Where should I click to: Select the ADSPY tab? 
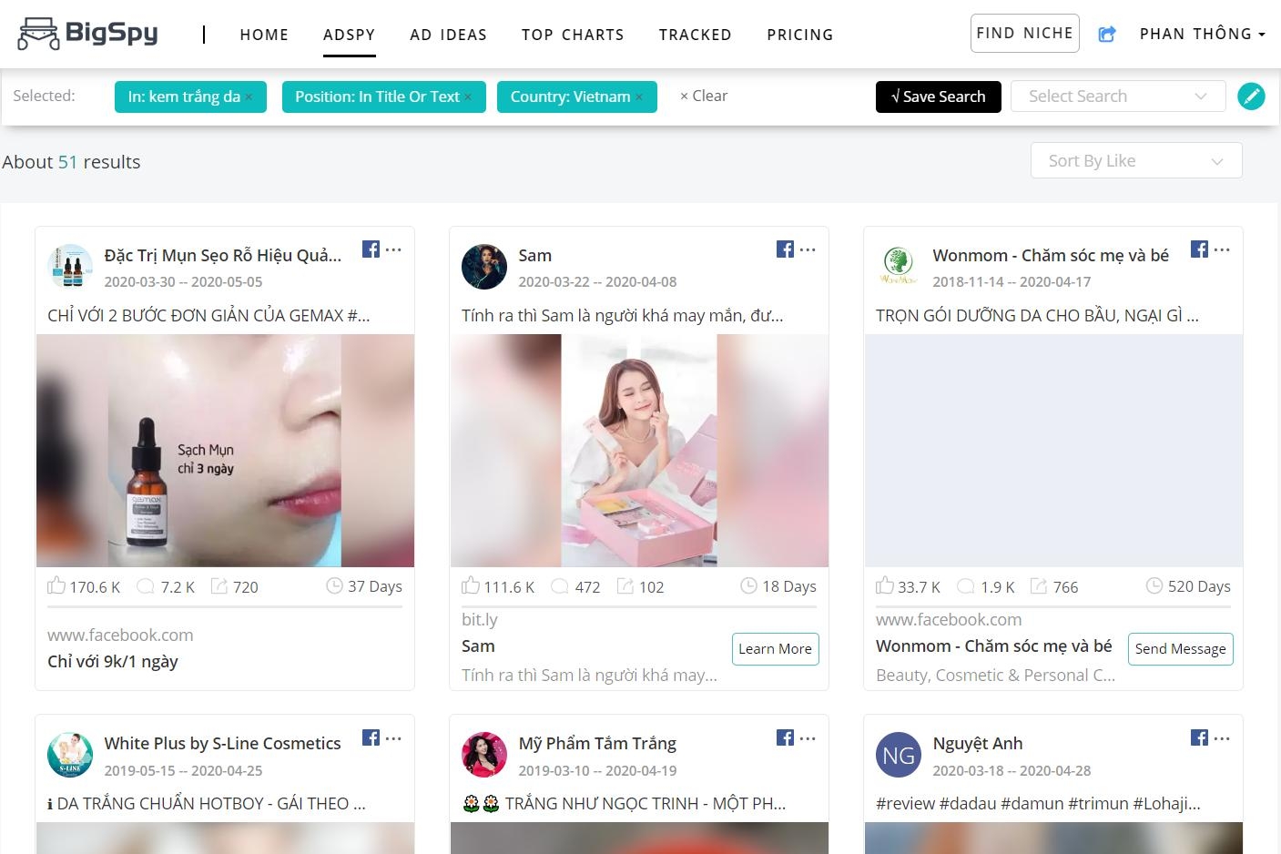click(349, 35)
